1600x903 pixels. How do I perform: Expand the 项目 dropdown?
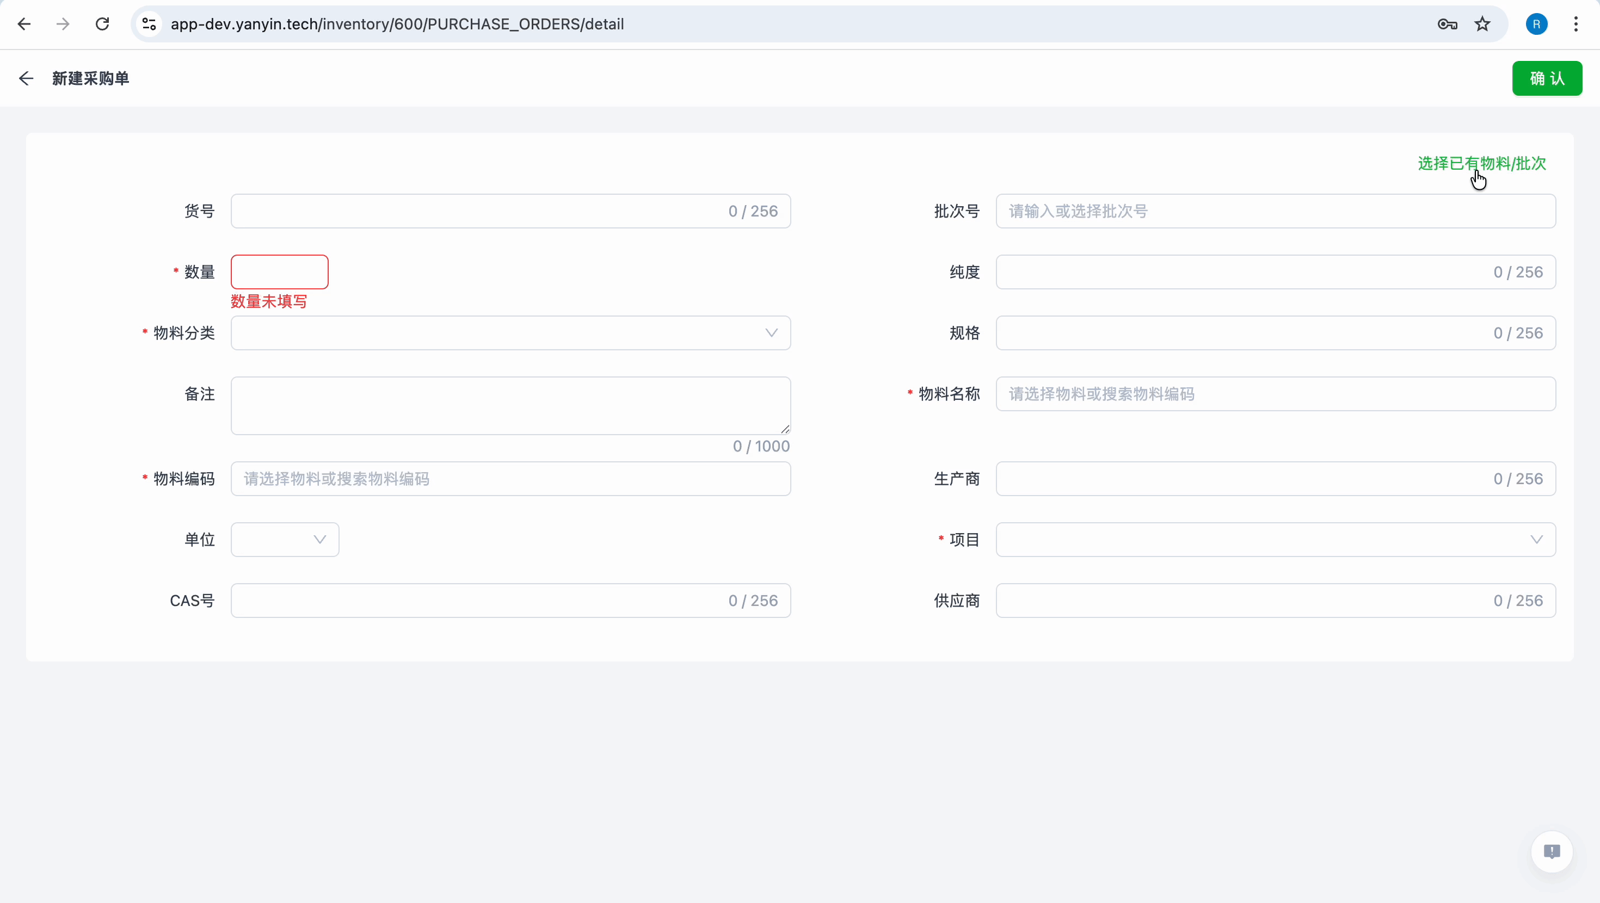1276,540
